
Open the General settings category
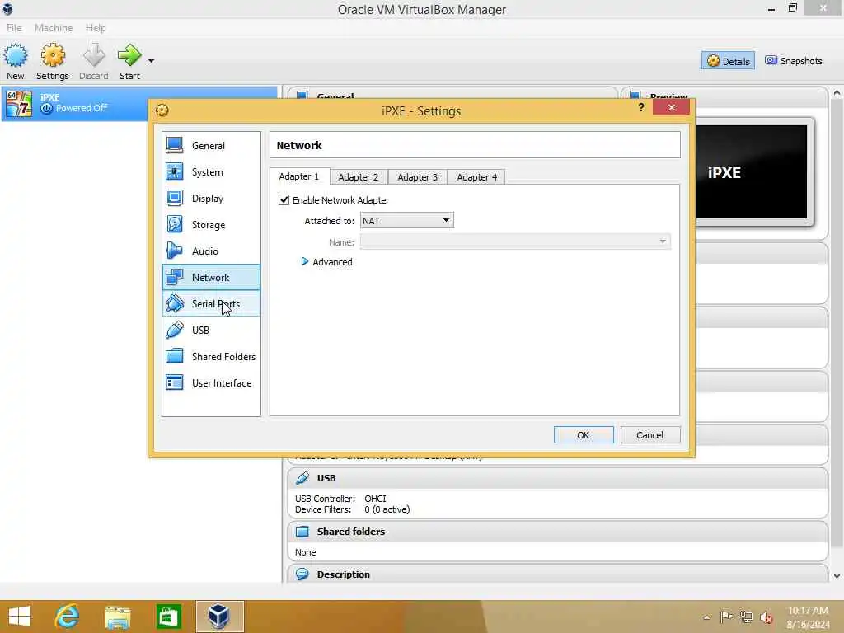point(211,145)
